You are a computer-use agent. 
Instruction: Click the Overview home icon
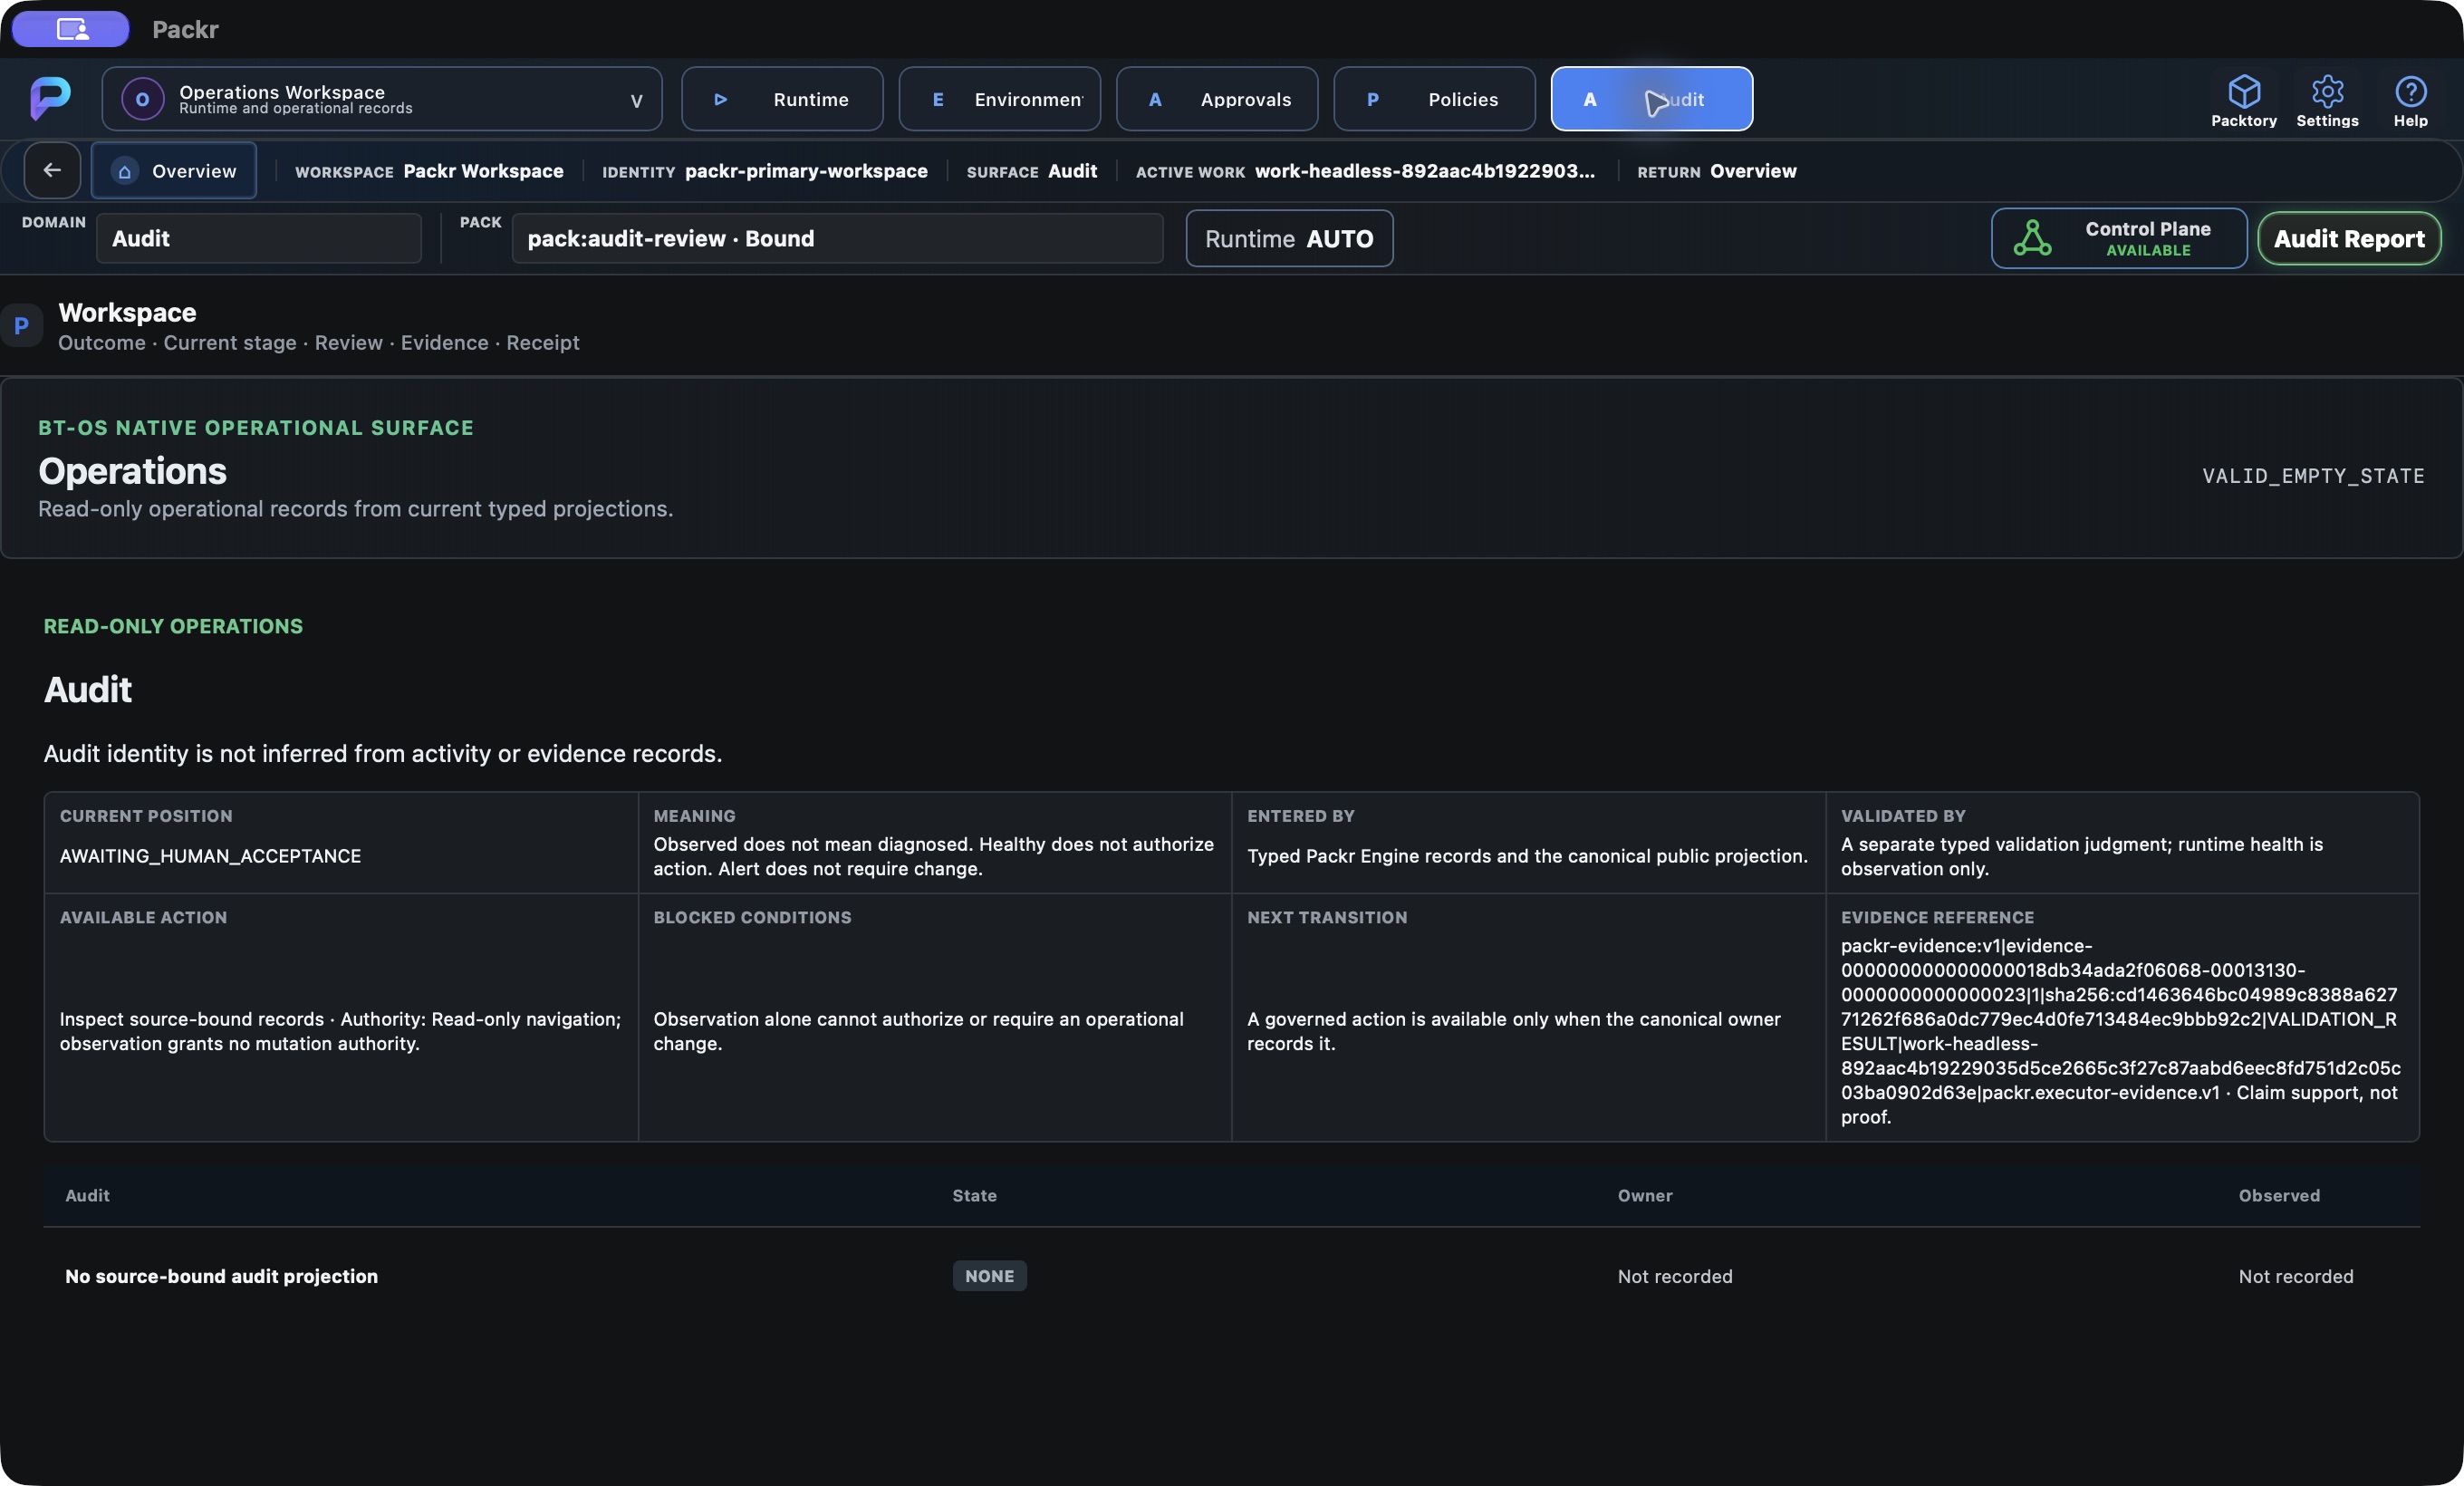click(x=124, y=171)
